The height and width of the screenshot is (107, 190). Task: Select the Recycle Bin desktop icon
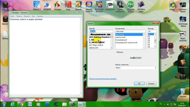coord(183,93)
